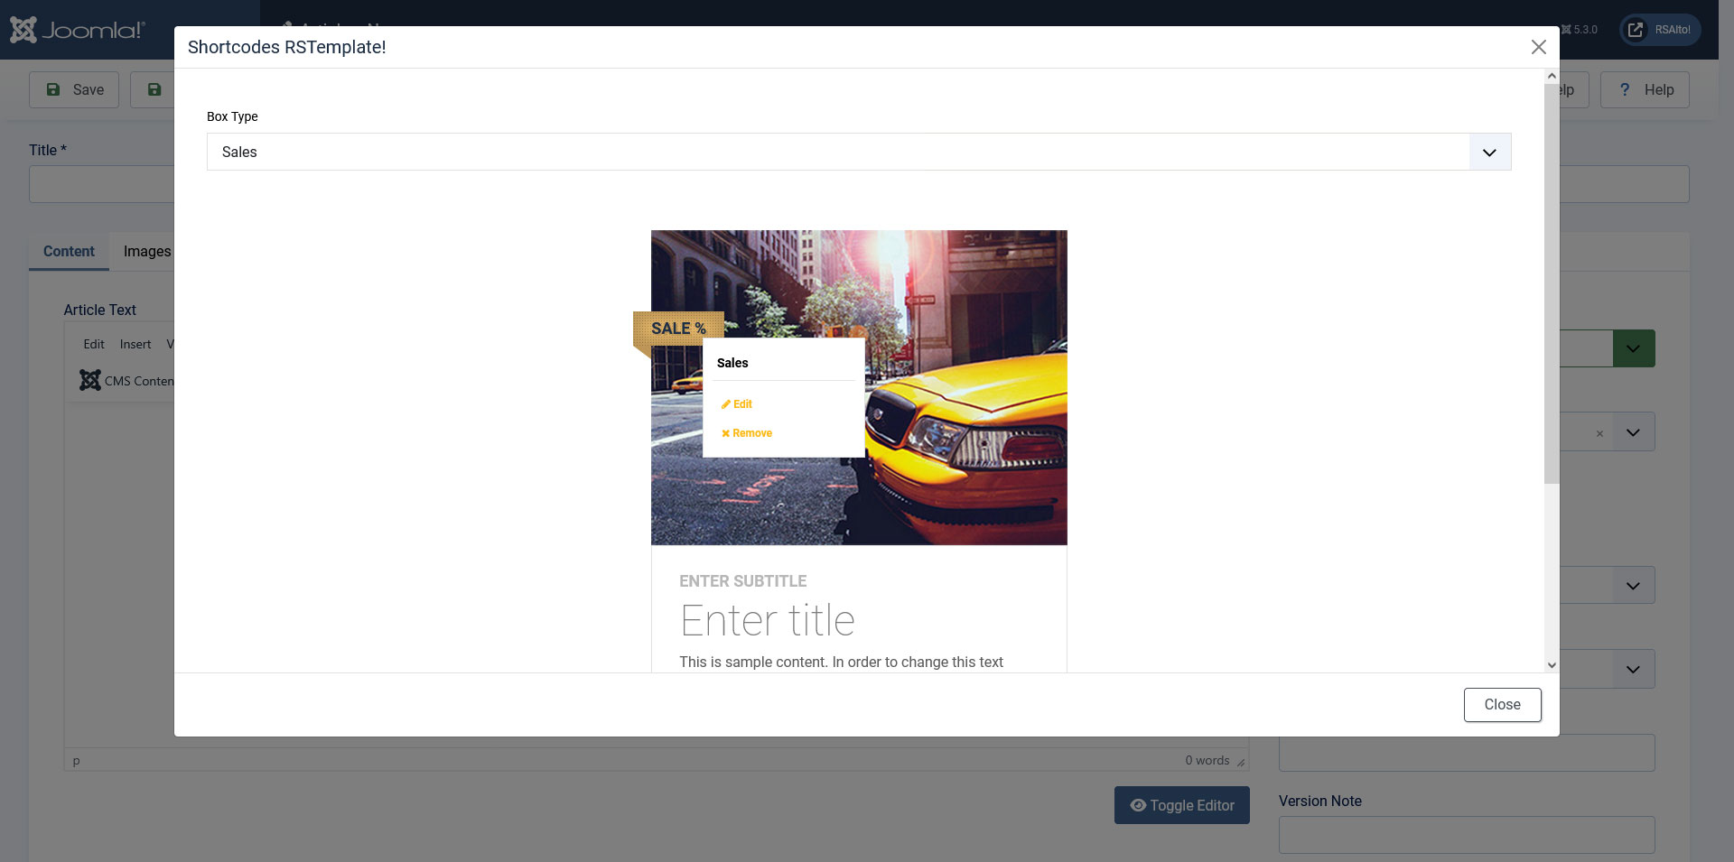Click the Version Note input field
1734x862 pixels.
1467,835
